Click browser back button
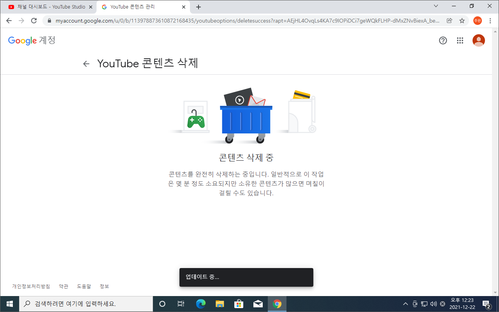This screenshot has height=312, width=499. [x=9, y=21]
